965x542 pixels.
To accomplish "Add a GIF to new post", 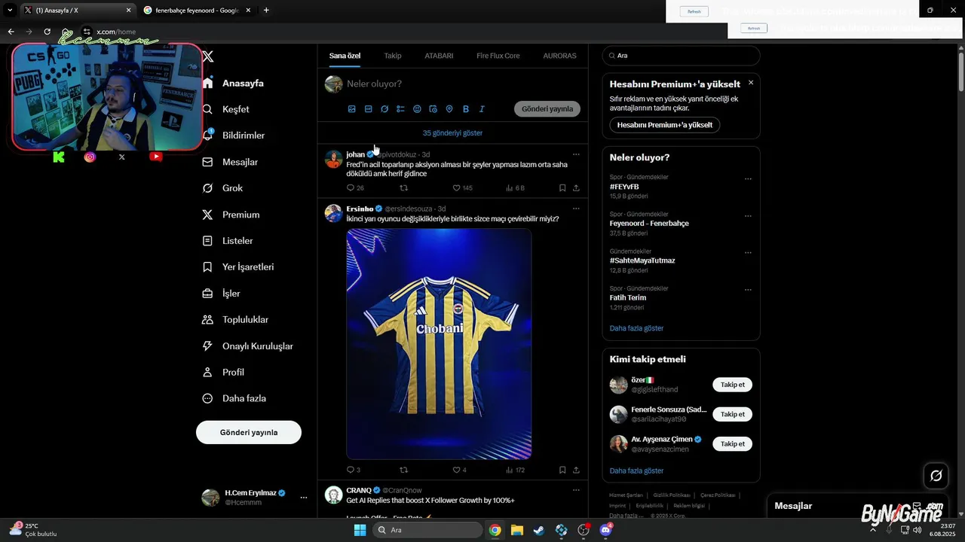I will click(368, 109).
